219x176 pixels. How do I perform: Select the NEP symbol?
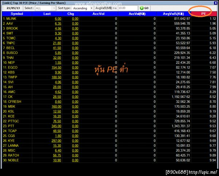[11, 62]
